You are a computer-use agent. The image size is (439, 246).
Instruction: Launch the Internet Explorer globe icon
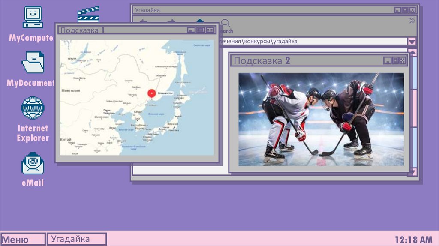[x=33, y=108]
